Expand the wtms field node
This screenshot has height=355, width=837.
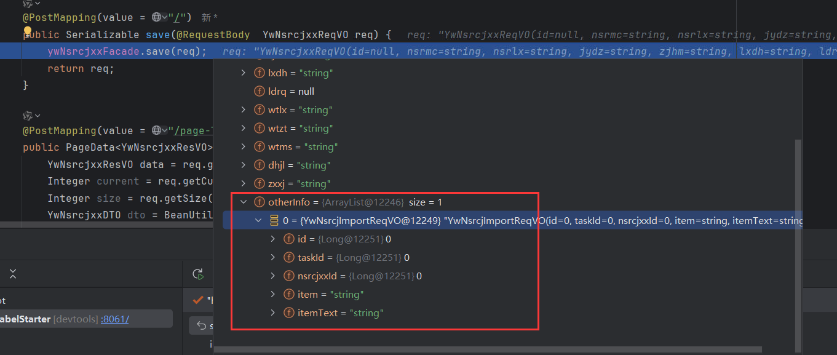point(244,146)
